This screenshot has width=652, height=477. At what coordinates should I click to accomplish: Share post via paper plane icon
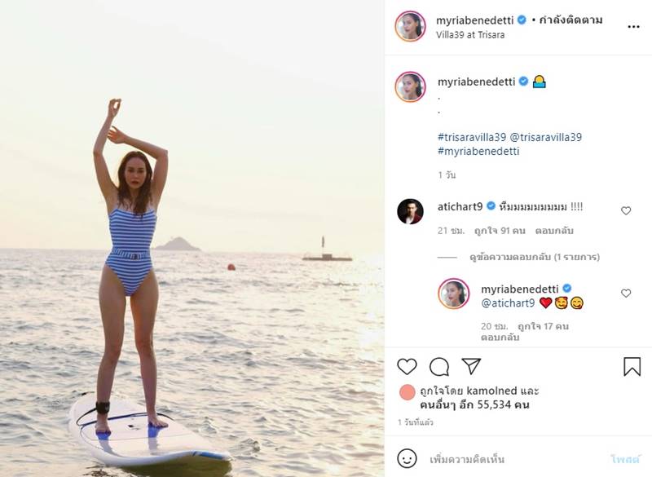471,366
